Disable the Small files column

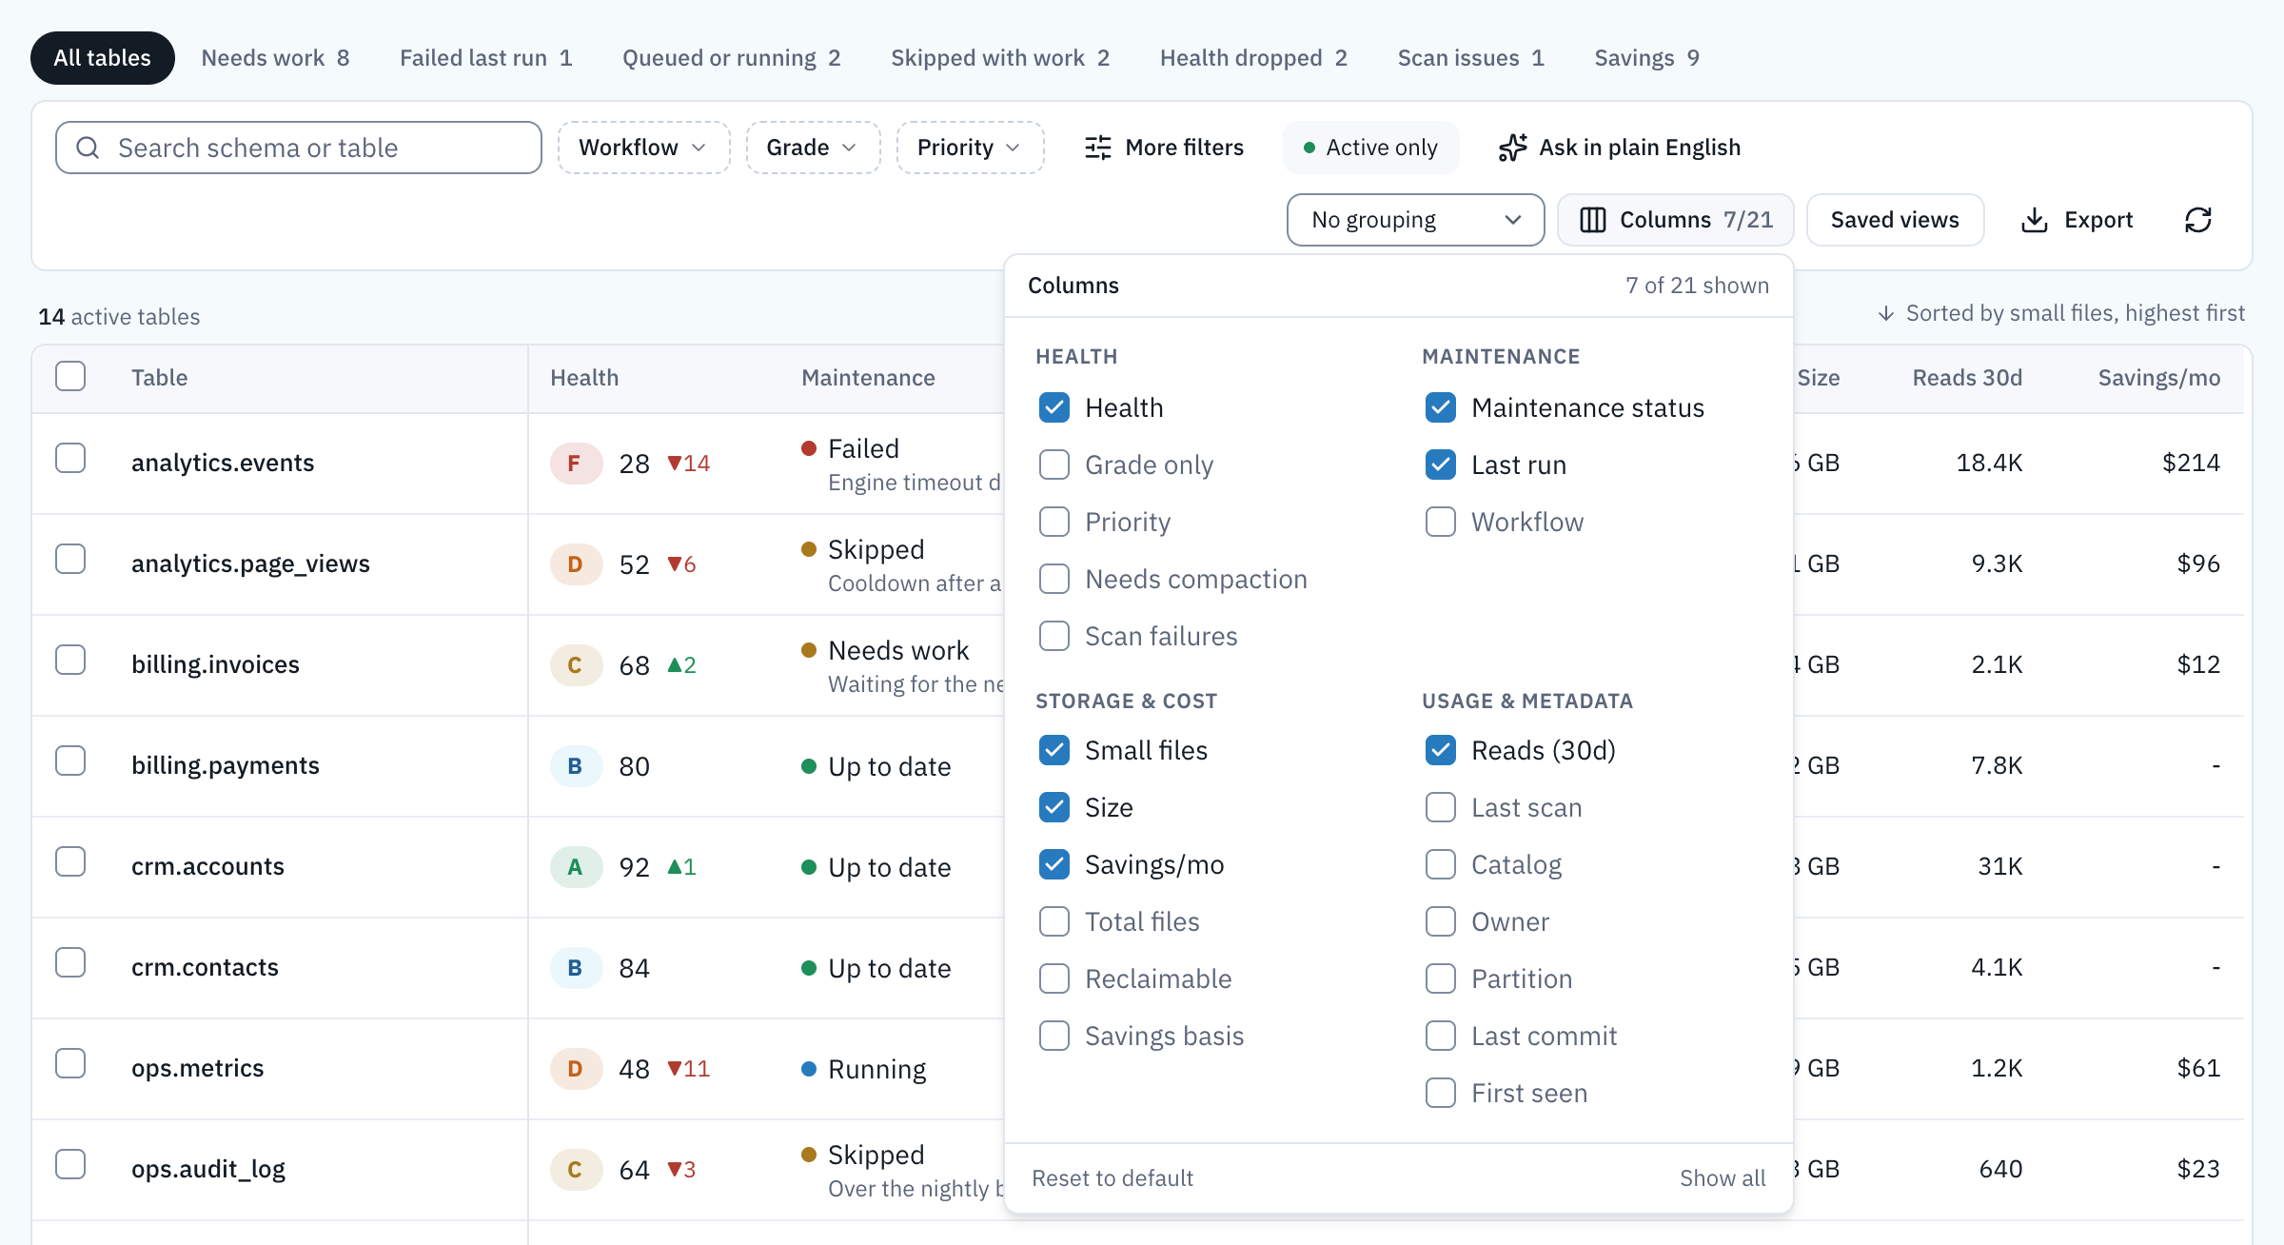[1054, 750]
